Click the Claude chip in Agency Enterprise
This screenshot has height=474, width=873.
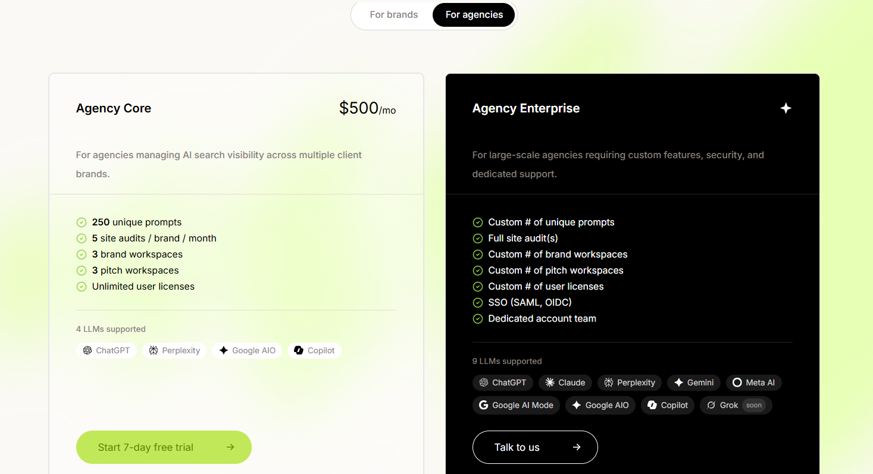click(x=565, y=382)
